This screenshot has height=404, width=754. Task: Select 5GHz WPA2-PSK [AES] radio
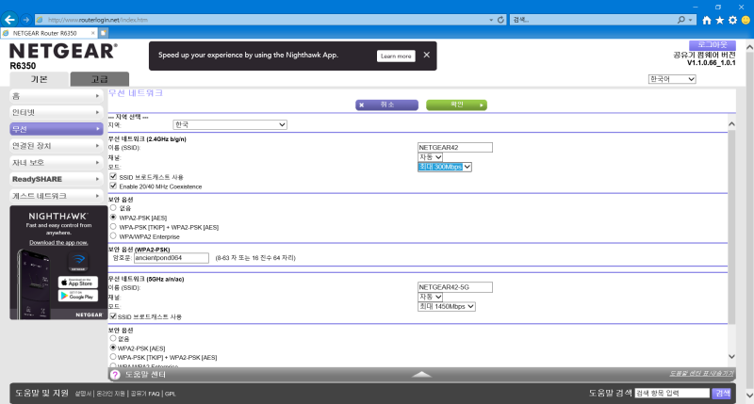[113, 347]
